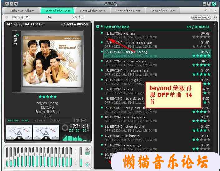
Task: Open the playlist menu icon beside Bookmarks
Action: [214, 17]
